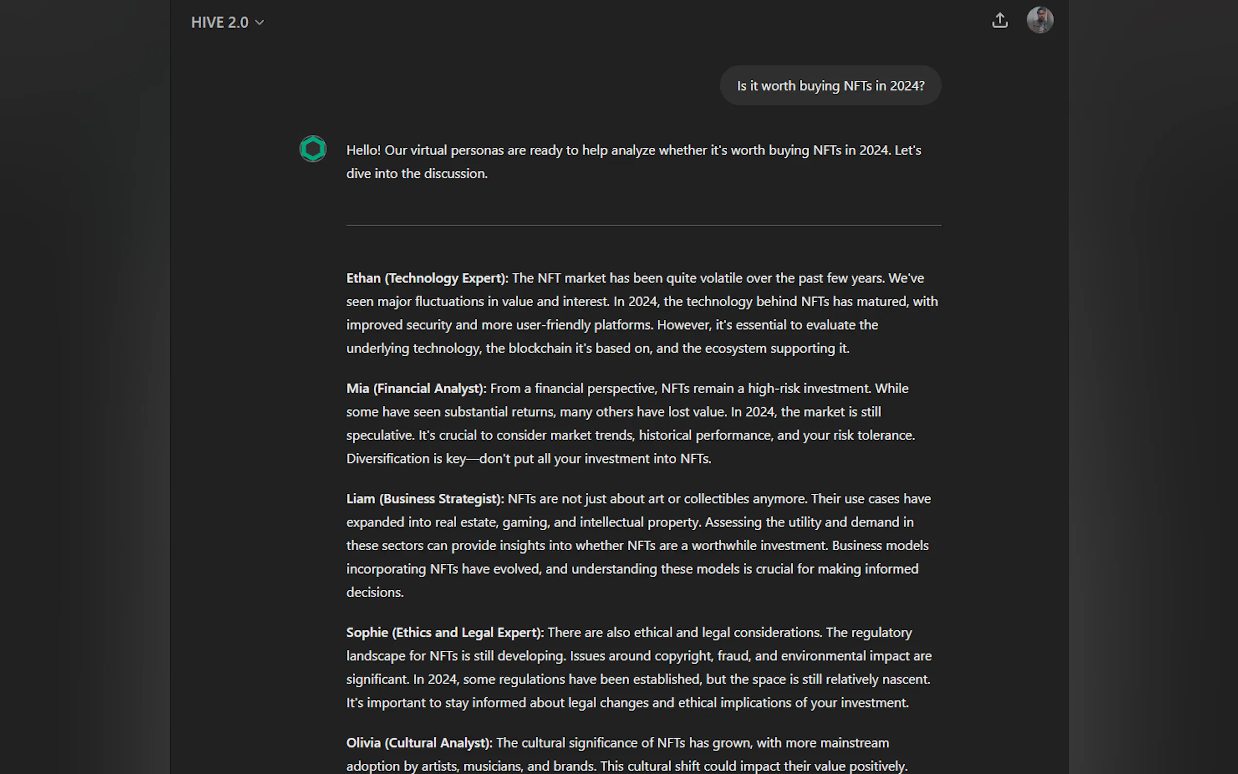Click the share conversation icon
Screen dimensions: 1238x774
coord(1000,20)
